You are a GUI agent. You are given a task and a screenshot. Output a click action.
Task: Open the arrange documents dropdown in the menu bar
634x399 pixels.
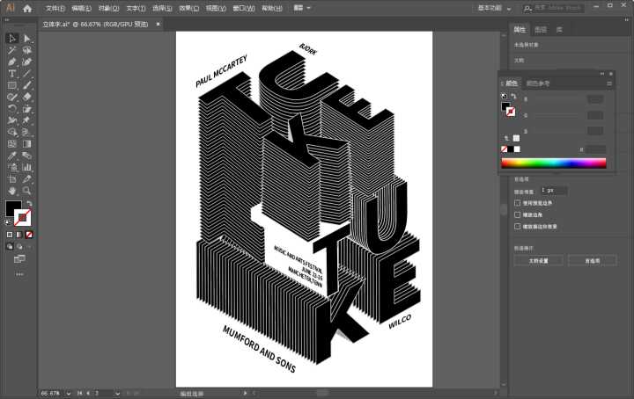302,8
